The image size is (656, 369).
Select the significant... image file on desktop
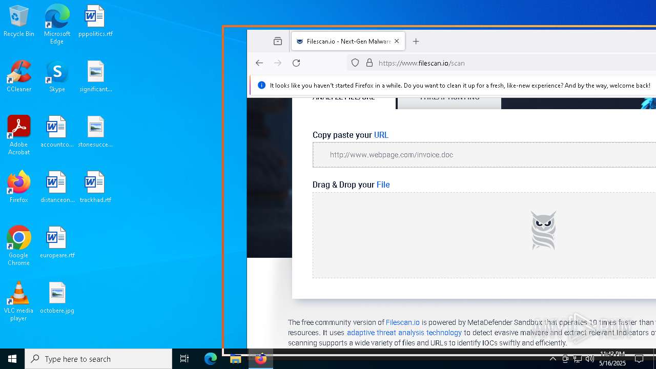[x=95, y=77]
